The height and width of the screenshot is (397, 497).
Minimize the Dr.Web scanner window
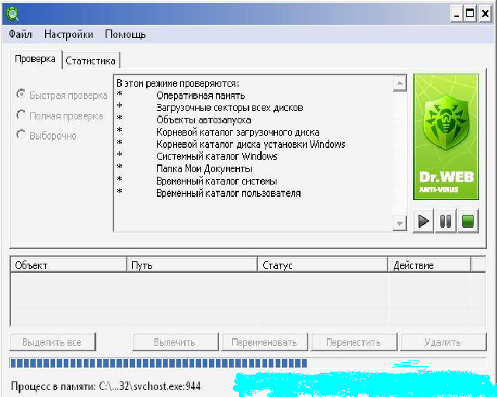pyautogui.click(x=457, y=14)
